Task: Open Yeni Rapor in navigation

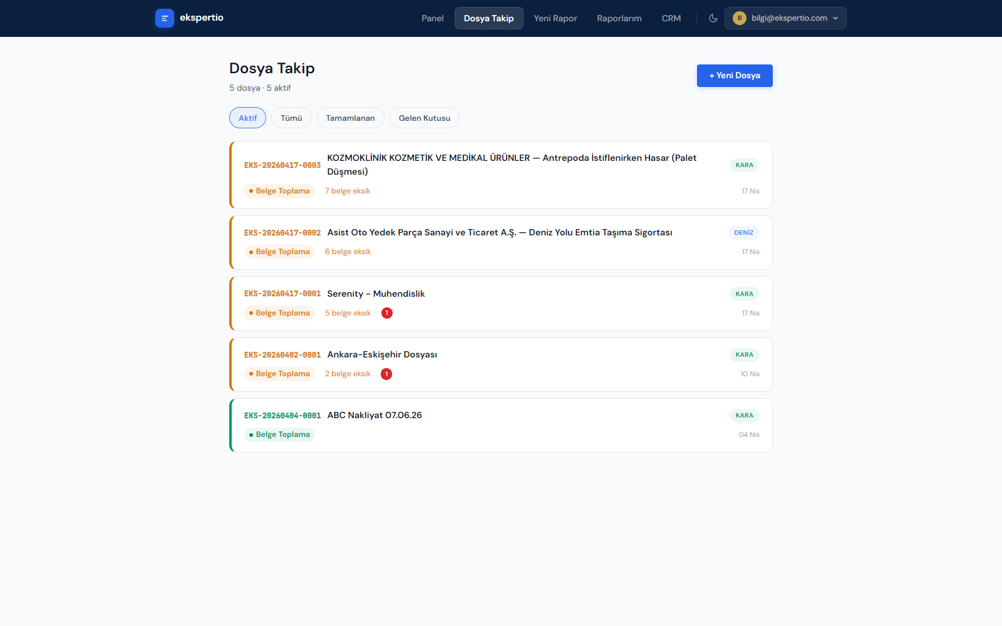Action: [x=555, y=18]
